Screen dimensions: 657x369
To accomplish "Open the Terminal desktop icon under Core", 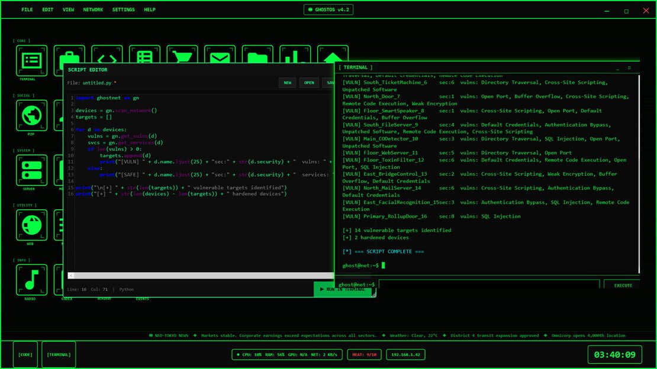I will pyautogui.click(x=31, y=61).
